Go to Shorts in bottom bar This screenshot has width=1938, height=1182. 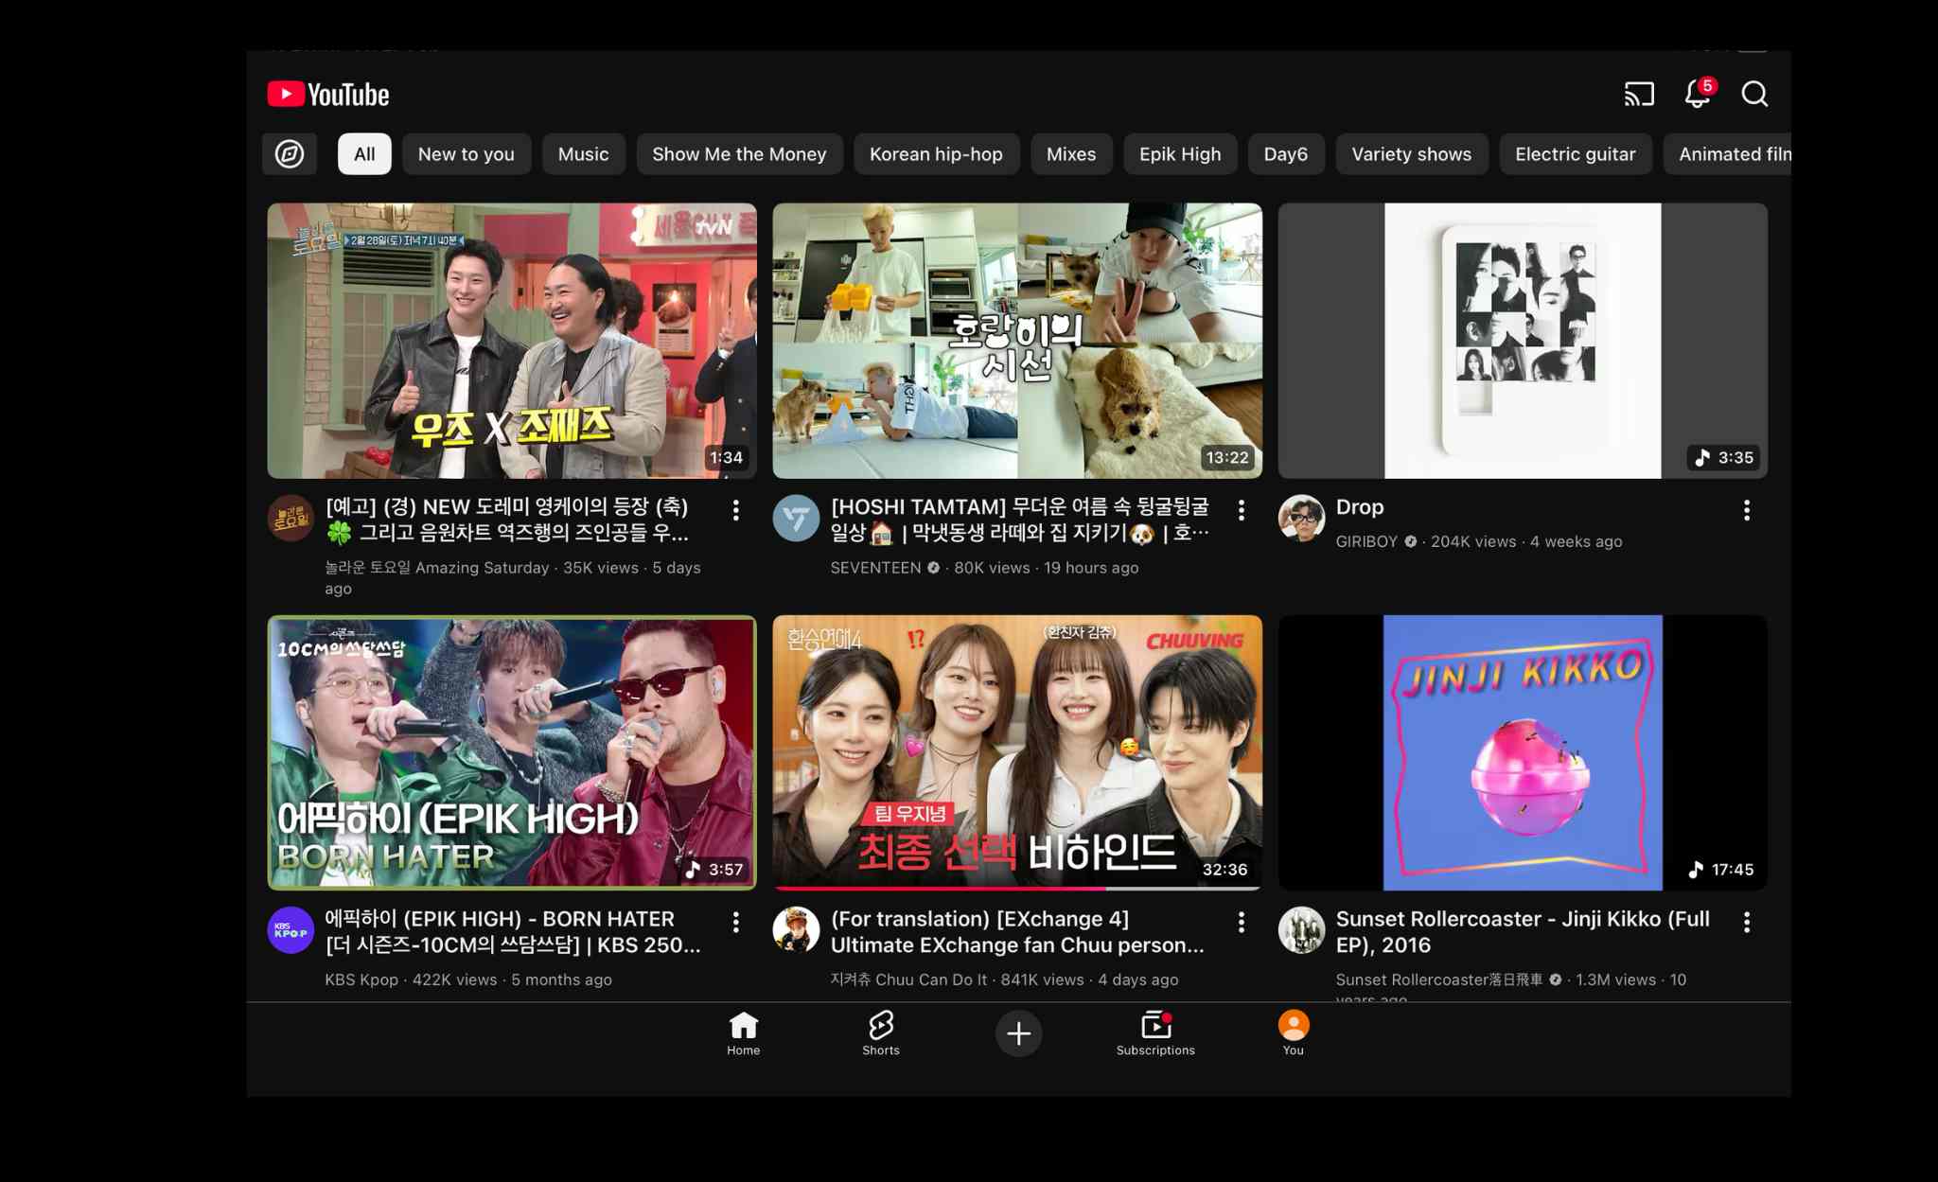click(x=880, y=1032)
